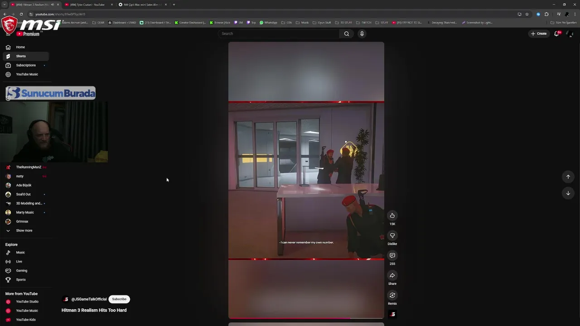Viewport: 580px width, 326px height.
Task: Pause the playing Short video
Action: tap(306, 180)
